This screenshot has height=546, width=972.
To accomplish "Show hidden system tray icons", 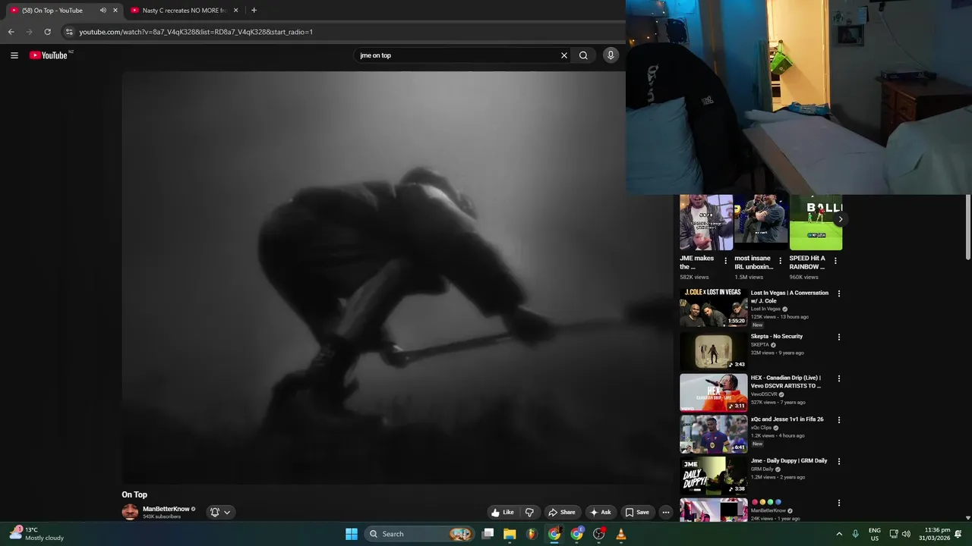I will pyautogui.click(x=839, y=534).
